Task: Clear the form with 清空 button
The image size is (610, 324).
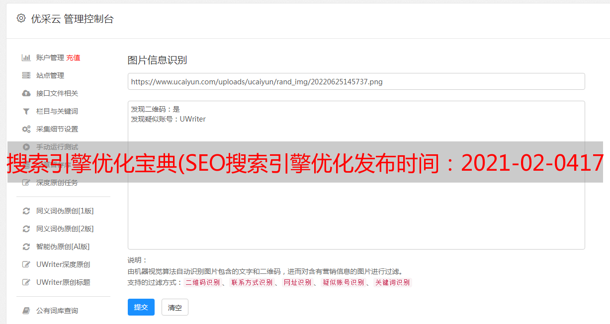Action: click(x=175, y=307)
